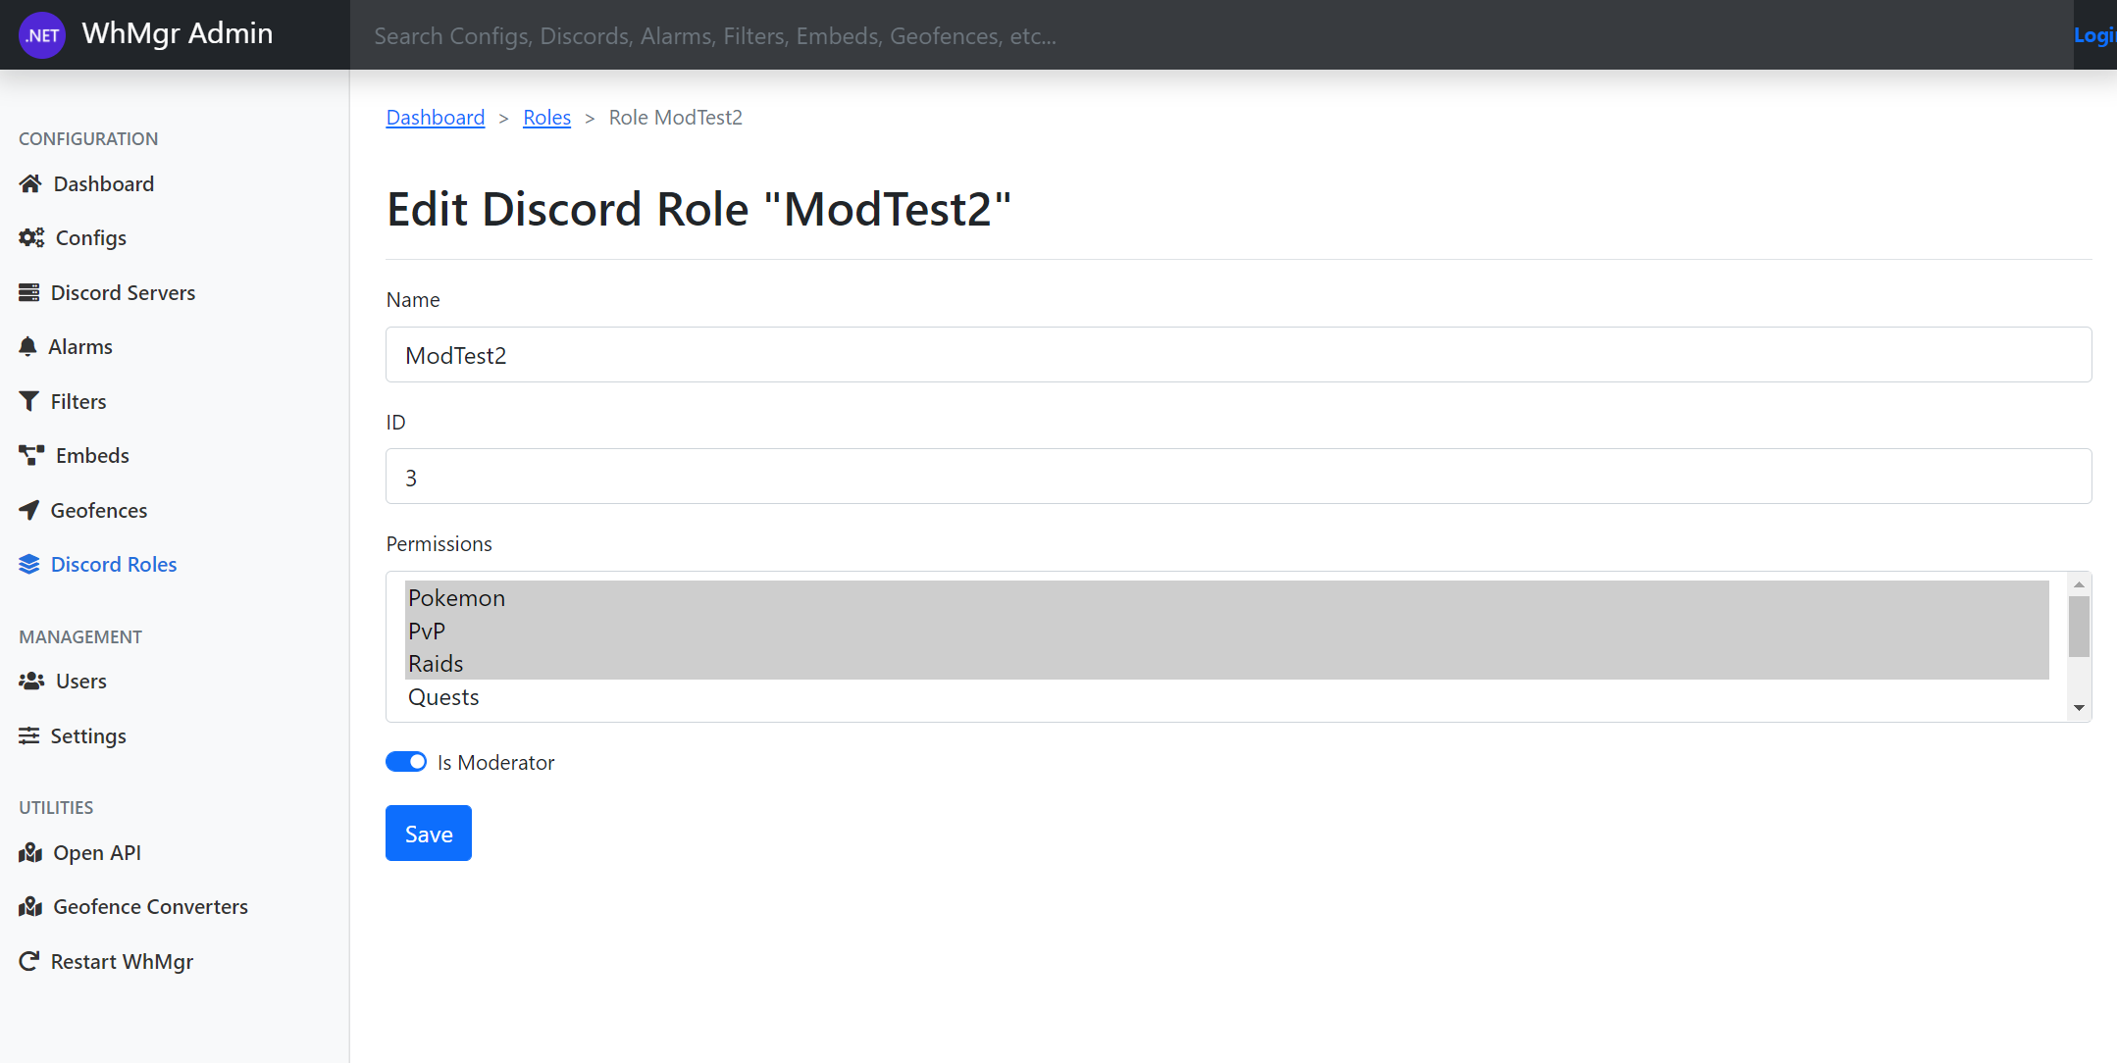This screenshot has width=2117, height=1063.
Task: Click the Geofences arrow icon
Action: click(29, 510)
